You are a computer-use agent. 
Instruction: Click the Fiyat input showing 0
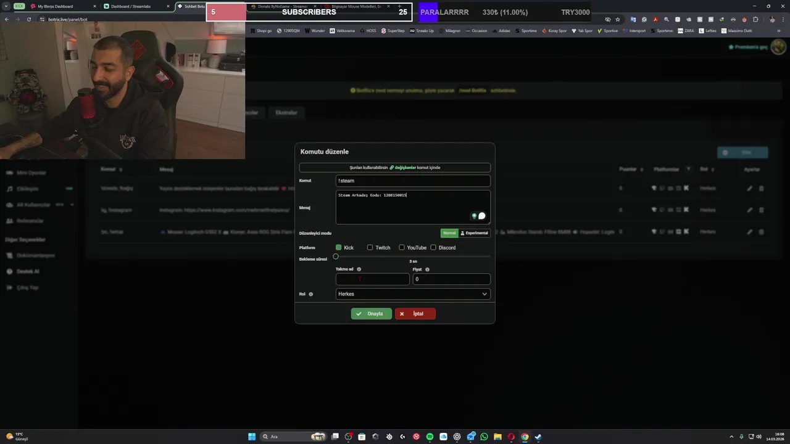[x=452, y=279]
